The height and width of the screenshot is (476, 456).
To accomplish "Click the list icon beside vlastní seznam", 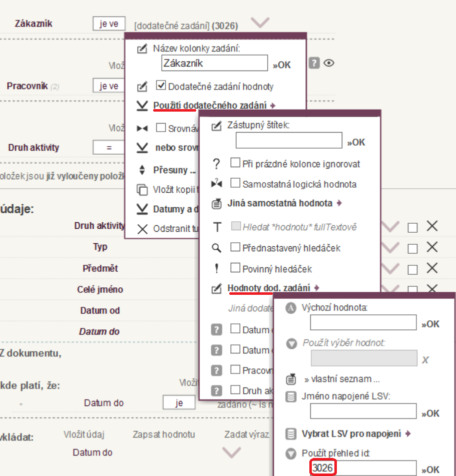I will click(x=290, y=379).
